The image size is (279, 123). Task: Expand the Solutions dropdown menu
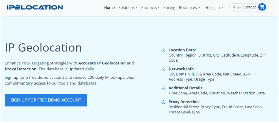point(128,8)
